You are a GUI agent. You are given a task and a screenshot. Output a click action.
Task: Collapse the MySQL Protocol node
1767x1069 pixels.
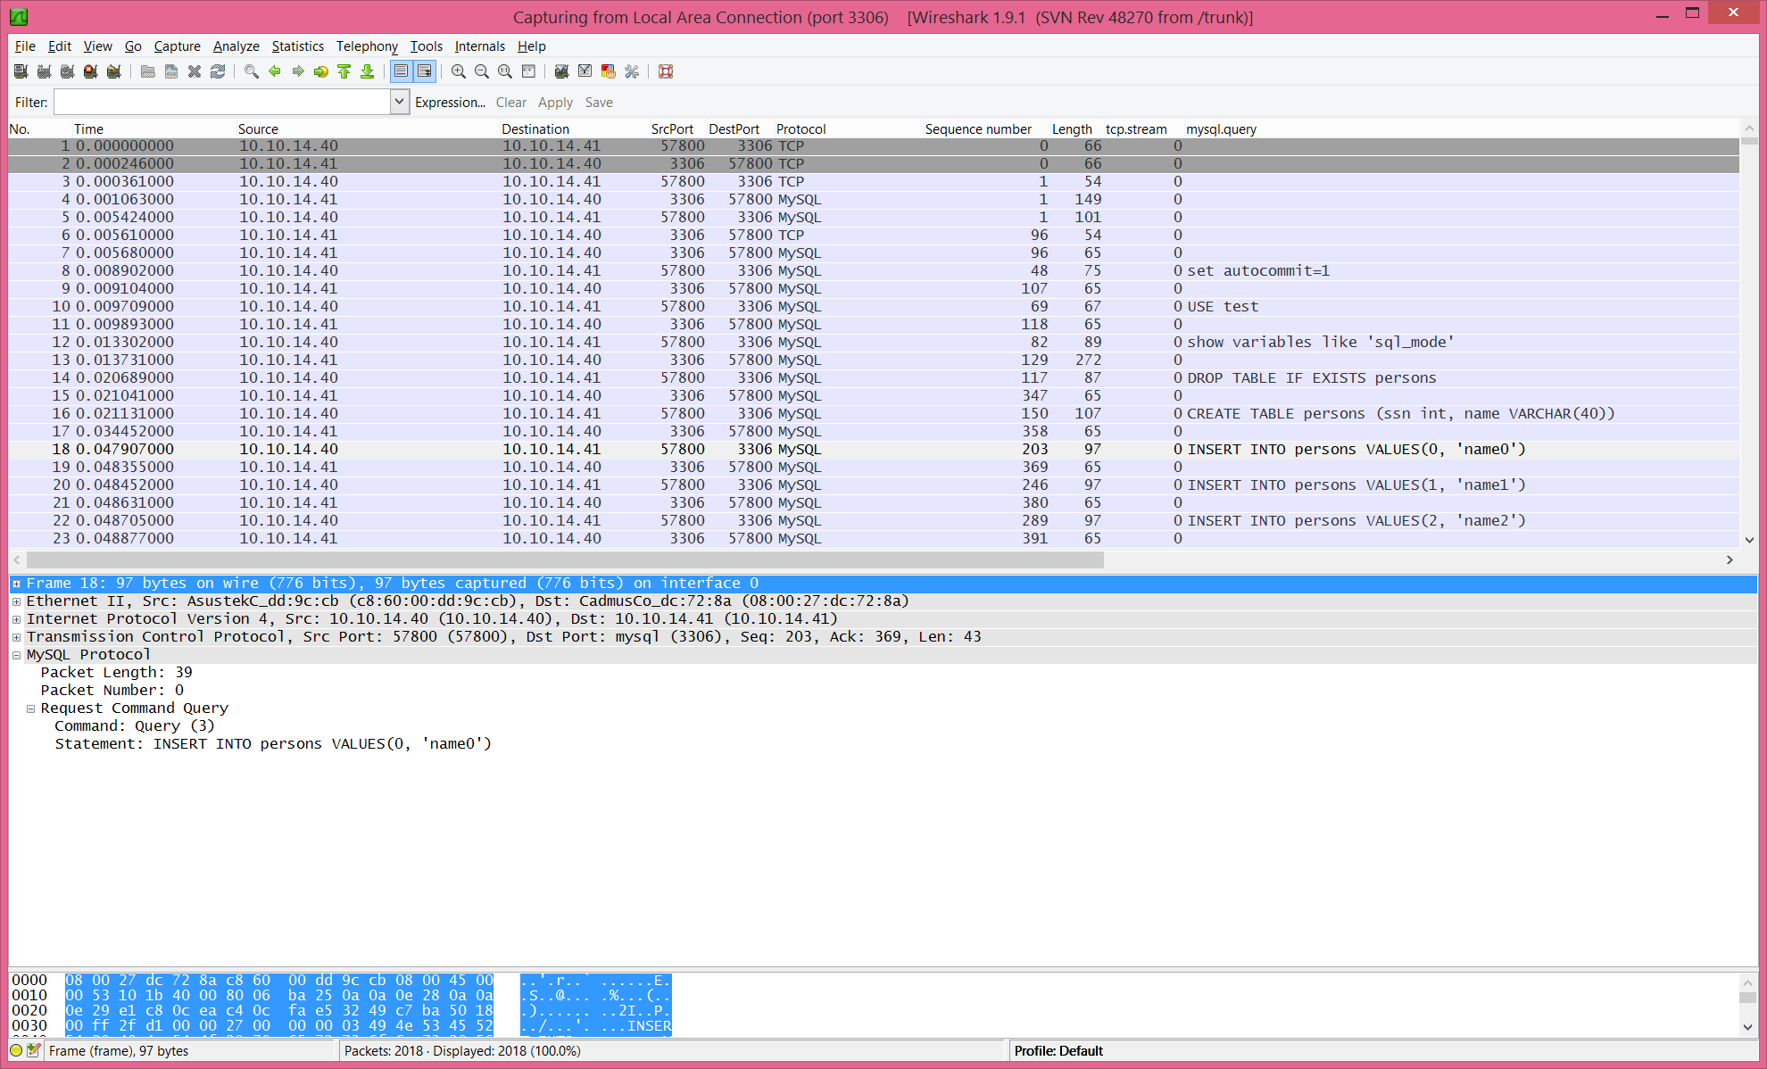point(16,655)
